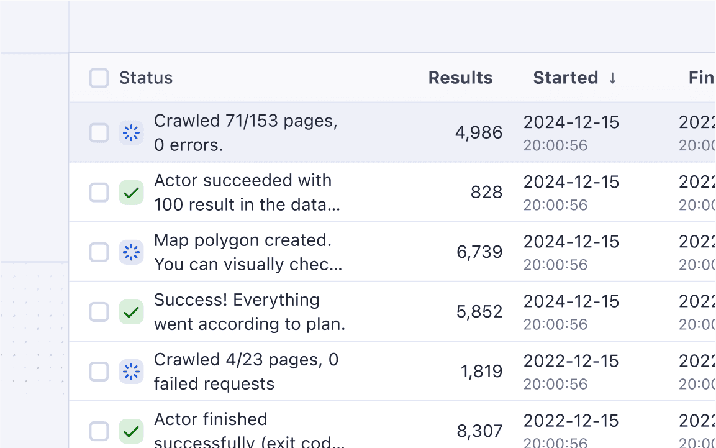This screenshot has width=716, height=448.
Task: Click the Status column header
Action: (x=146, y=78)
